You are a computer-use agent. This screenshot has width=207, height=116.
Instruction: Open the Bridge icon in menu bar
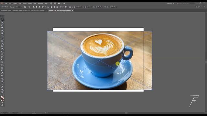(x=51, y=3)
